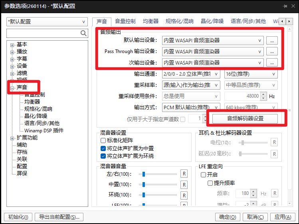Pin the preferences dialog with pushpin icon
This screenshot has height=224, width=299.
click(x=285, y=6)
